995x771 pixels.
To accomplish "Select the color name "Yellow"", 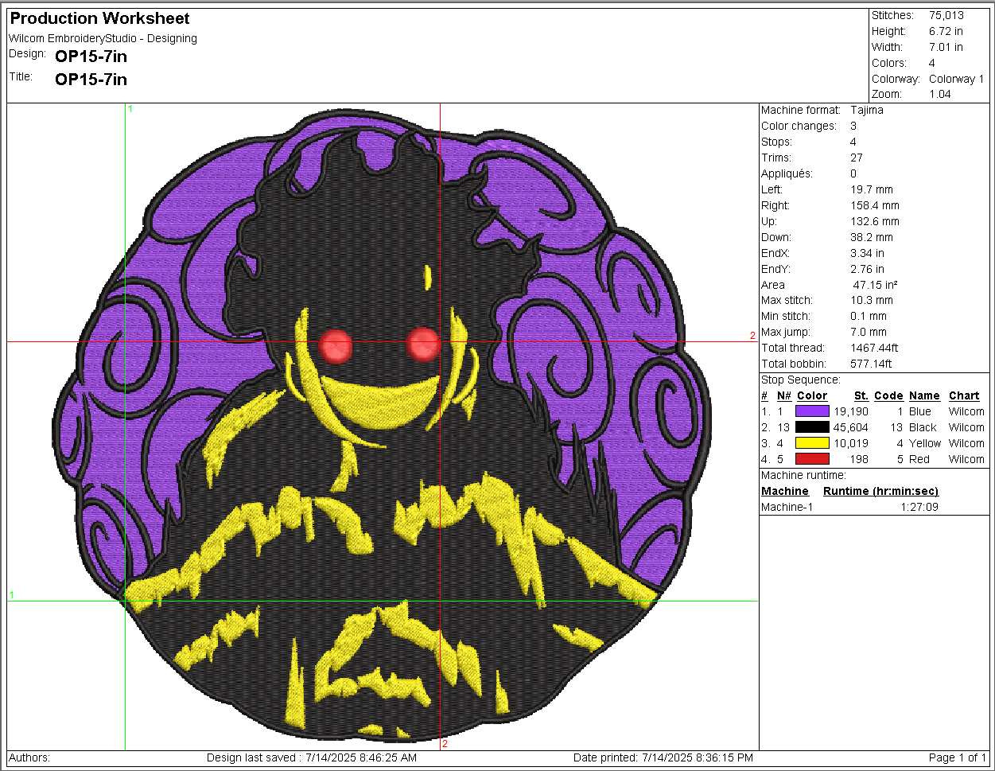I will [x=925, y=443].
